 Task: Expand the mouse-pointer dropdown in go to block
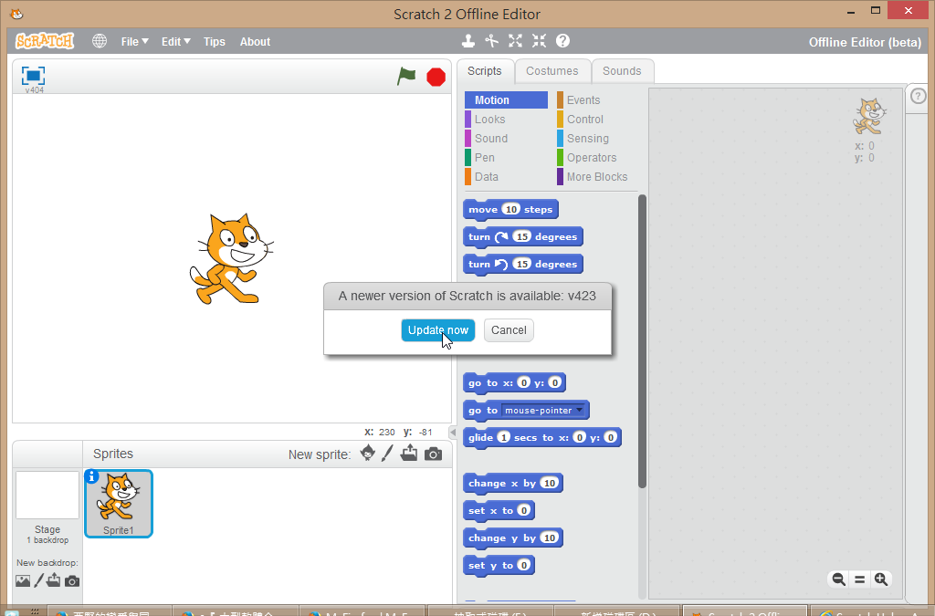point(579,411)
